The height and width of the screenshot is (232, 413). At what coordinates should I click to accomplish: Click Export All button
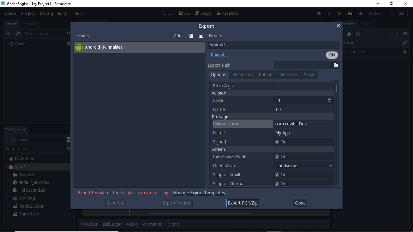116,203
